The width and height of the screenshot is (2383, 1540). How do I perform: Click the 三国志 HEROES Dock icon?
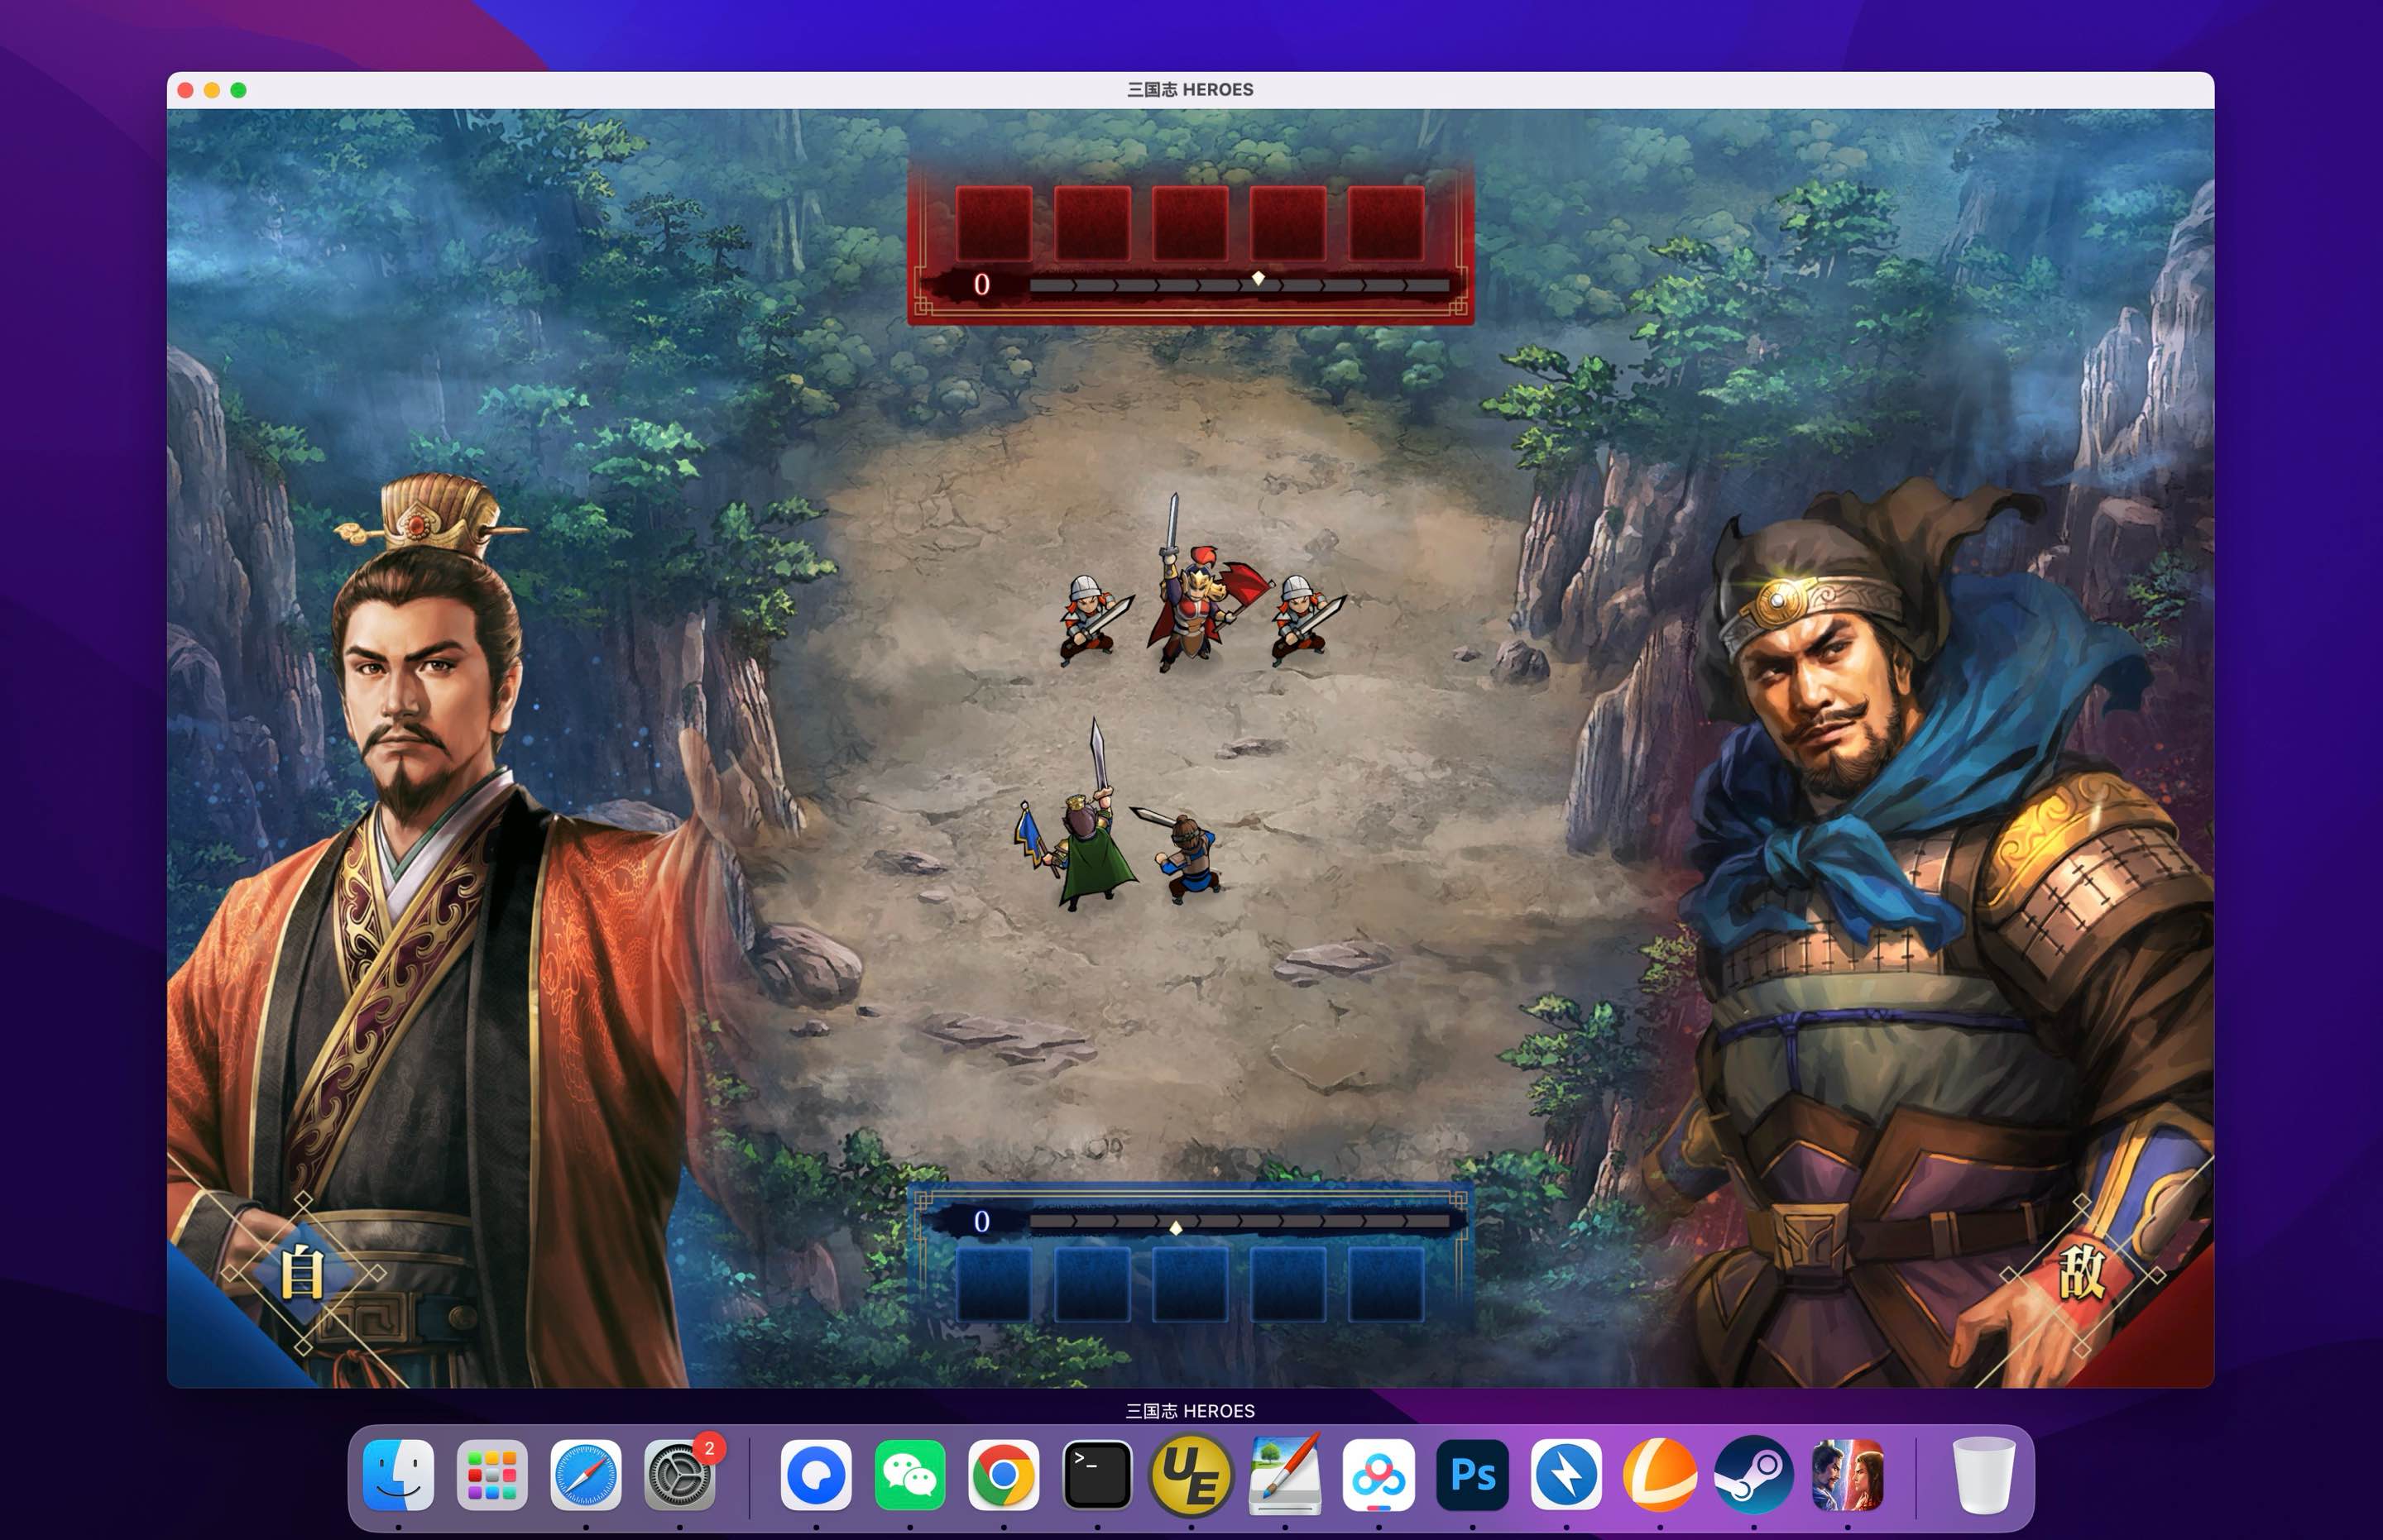tap(1848, 1475)
